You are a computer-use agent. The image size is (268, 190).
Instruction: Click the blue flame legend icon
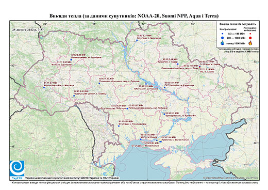click(x=223, y=43)
